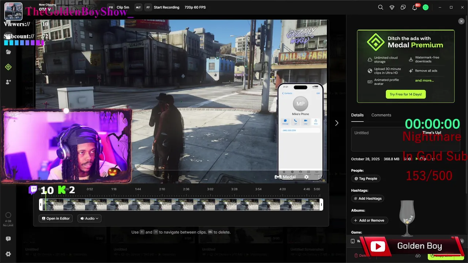
Task: Click the F12 Clip 5m hotkey
Action: 118,7
